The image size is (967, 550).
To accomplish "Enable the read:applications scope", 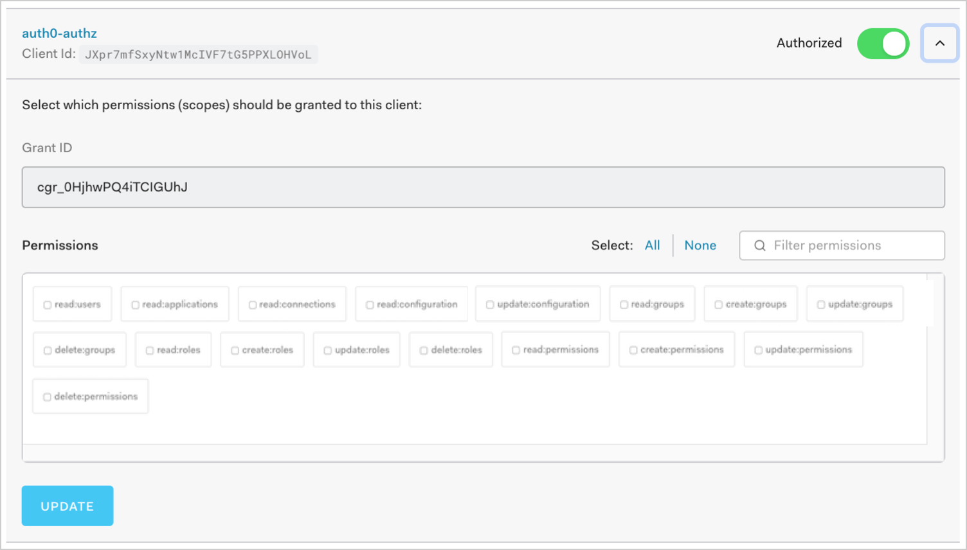I will [x=136, y=303].
